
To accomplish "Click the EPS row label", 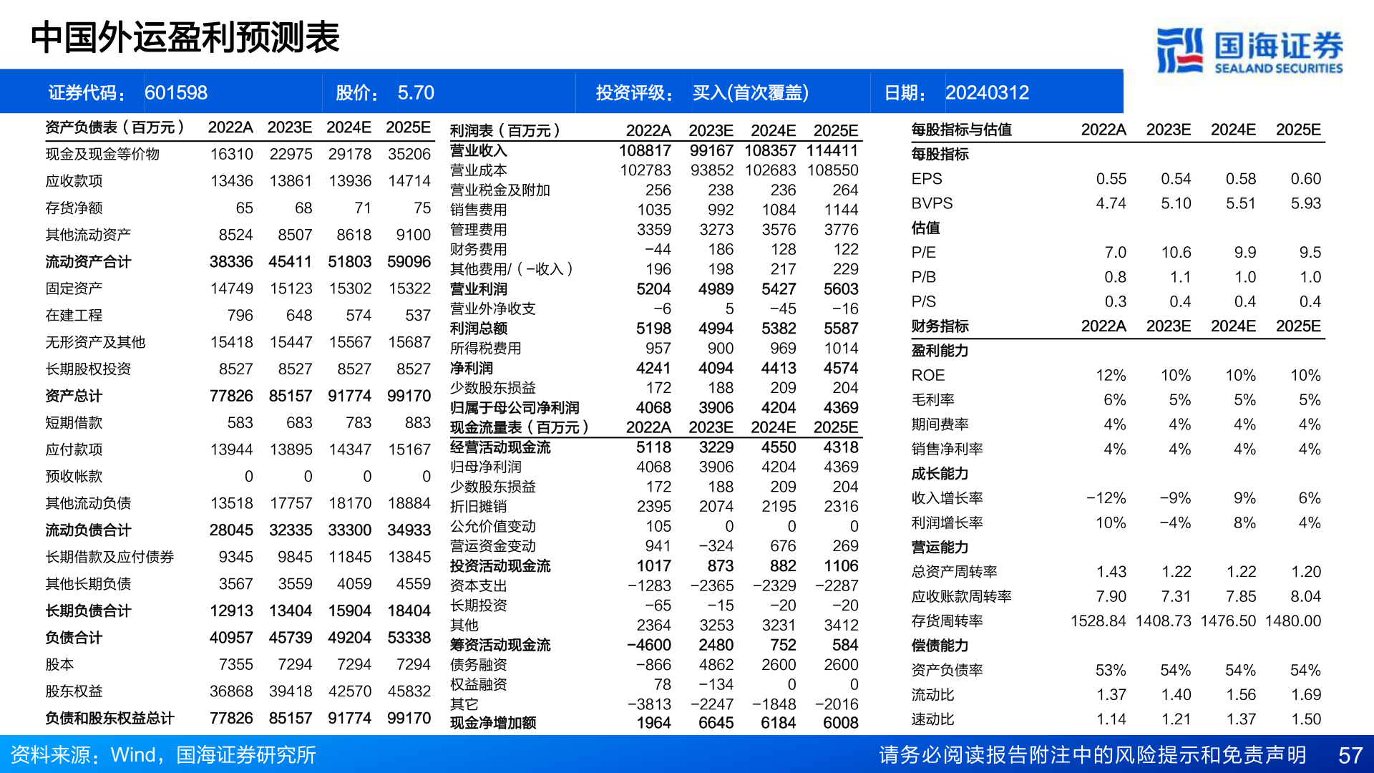I will click(x=927, y=179).
